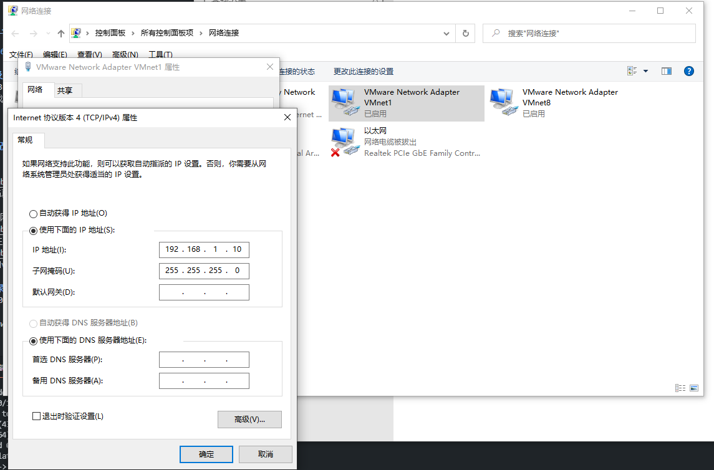Close the VMnet1 属性 dialog

(x=270, y=67)
